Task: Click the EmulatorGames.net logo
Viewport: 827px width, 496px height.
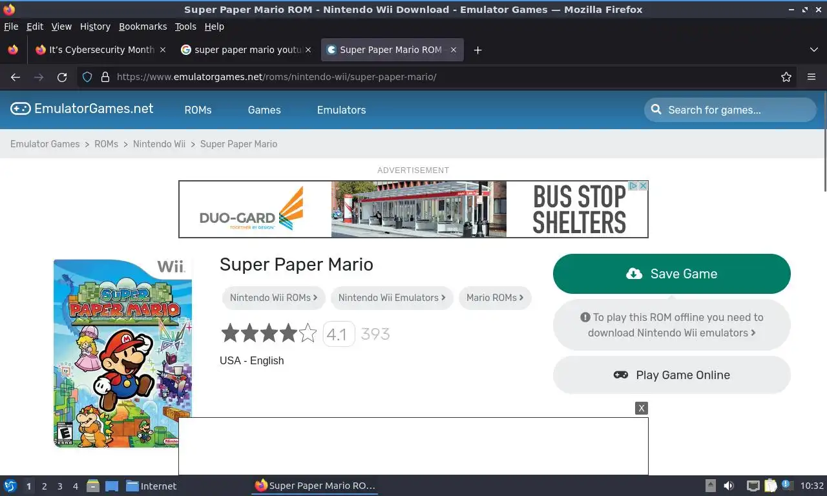Action: [82, 108]
